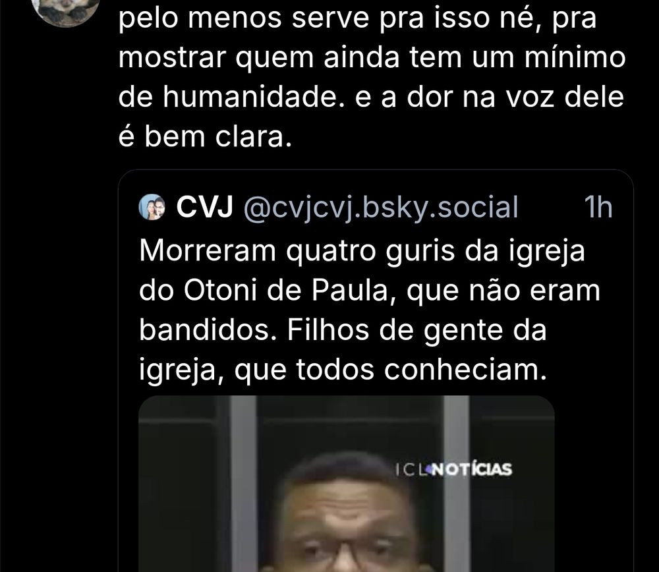Click the gray pillar left in the video
Image resolution: width=659 pixels, height=572 pixels.
point(243,483)
